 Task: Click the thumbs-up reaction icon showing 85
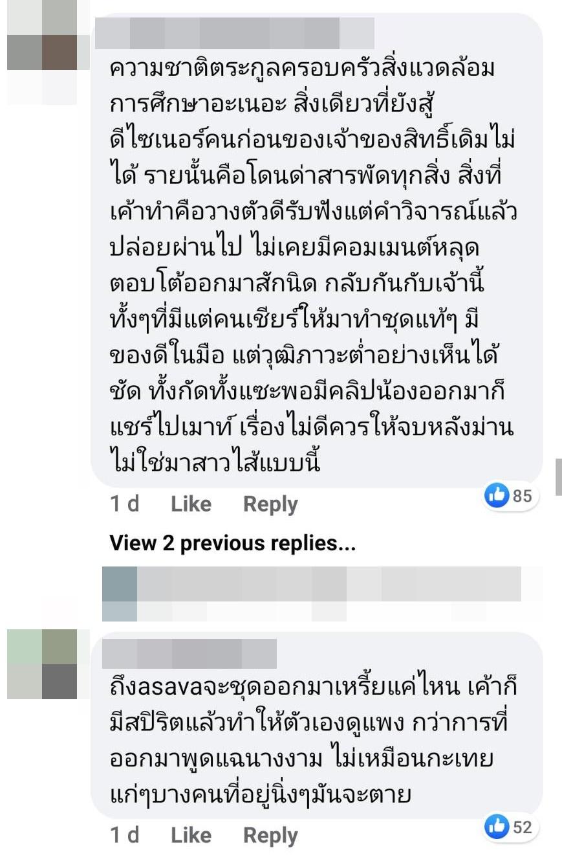497,496
